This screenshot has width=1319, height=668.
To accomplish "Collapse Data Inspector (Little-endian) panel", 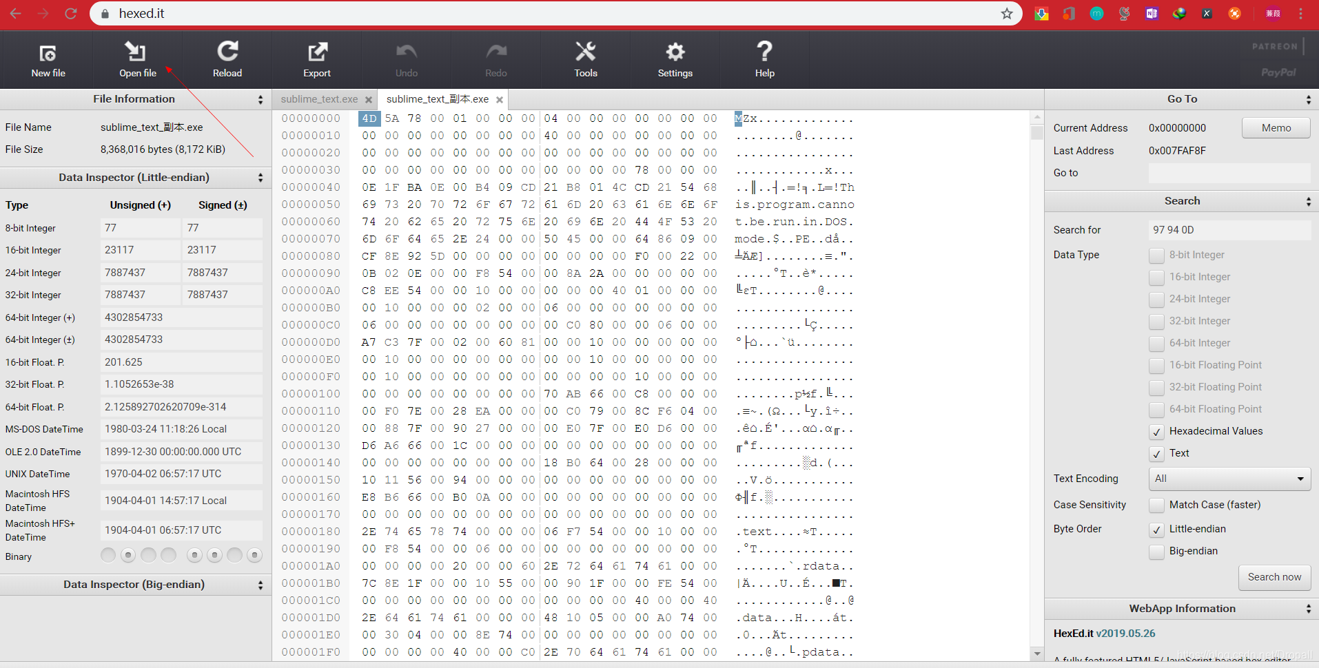I will tap(260, 178).
